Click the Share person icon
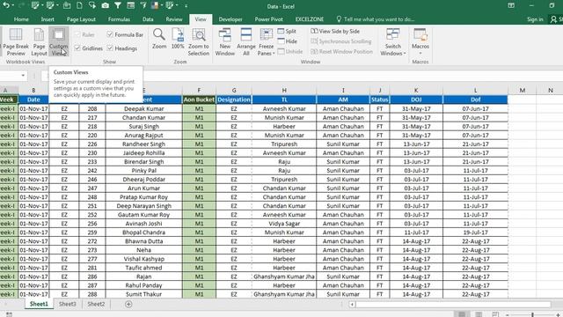Viewport: 563px width, 317px height. point(553,19)
